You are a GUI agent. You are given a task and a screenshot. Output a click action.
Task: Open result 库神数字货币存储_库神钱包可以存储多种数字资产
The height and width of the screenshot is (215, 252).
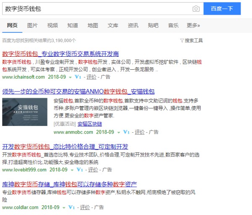(x=69, y=184)
